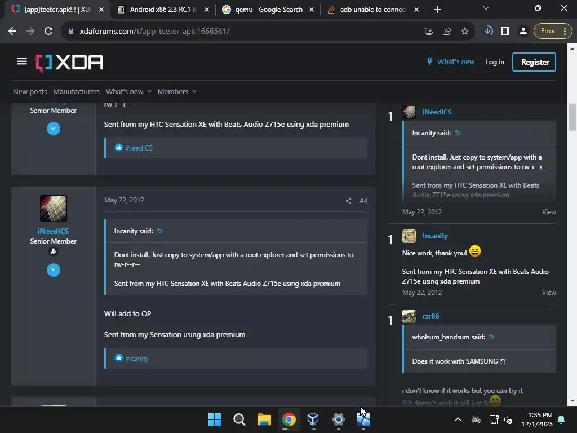Open Incanity avatar in sidebar
This screenshot has width=577, height=433.
coord(409,236)
